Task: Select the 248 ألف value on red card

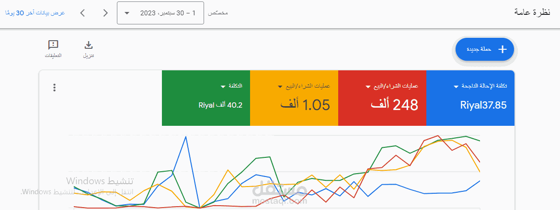Action: tap(394, 105)
